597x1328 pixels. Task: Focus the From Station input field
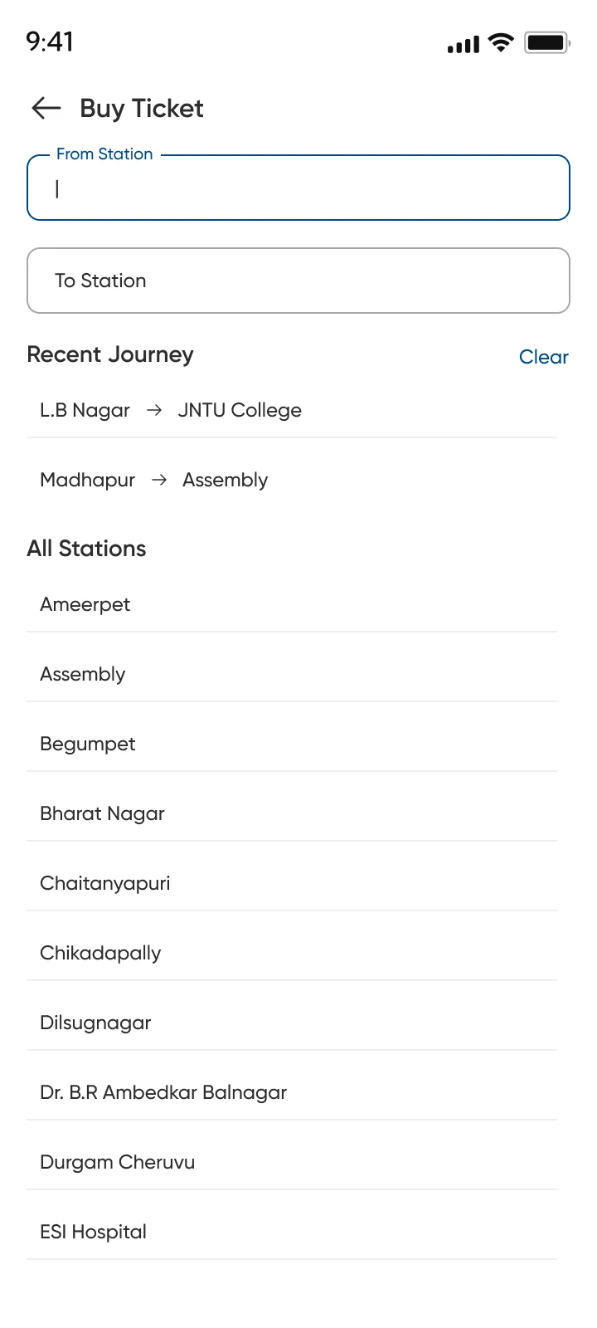click(298, 188)
